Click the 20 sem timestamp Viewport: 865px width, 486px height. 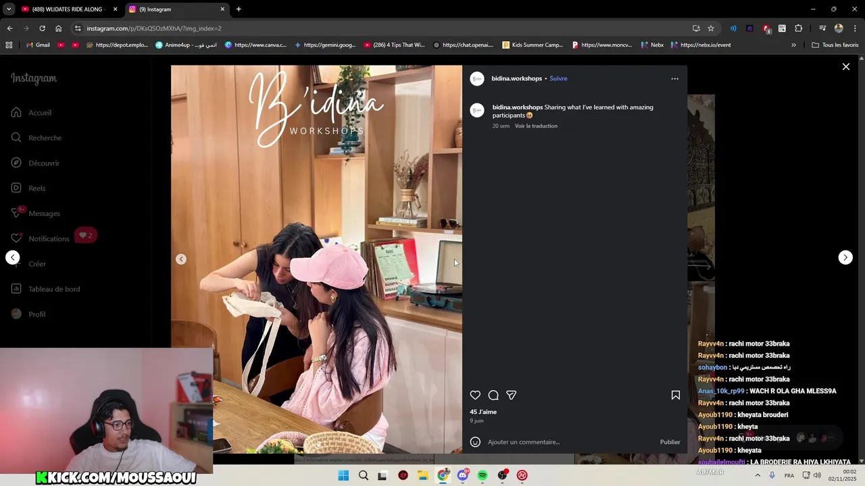(501, 126)
